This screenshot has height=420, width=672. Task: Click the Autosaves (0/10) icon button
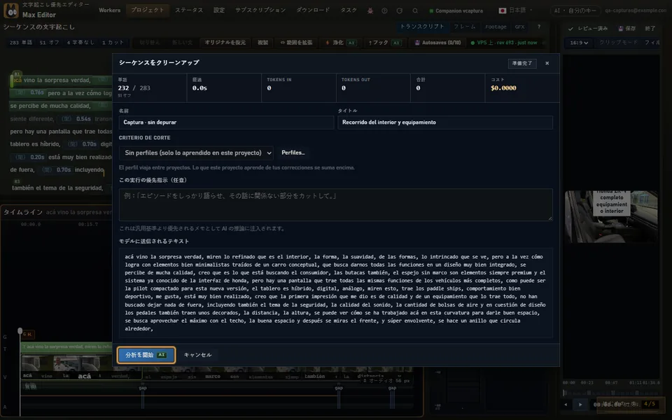point(438,43)
